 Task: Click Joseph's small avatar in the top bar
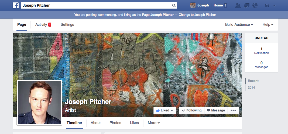click(x=193, y=5)
